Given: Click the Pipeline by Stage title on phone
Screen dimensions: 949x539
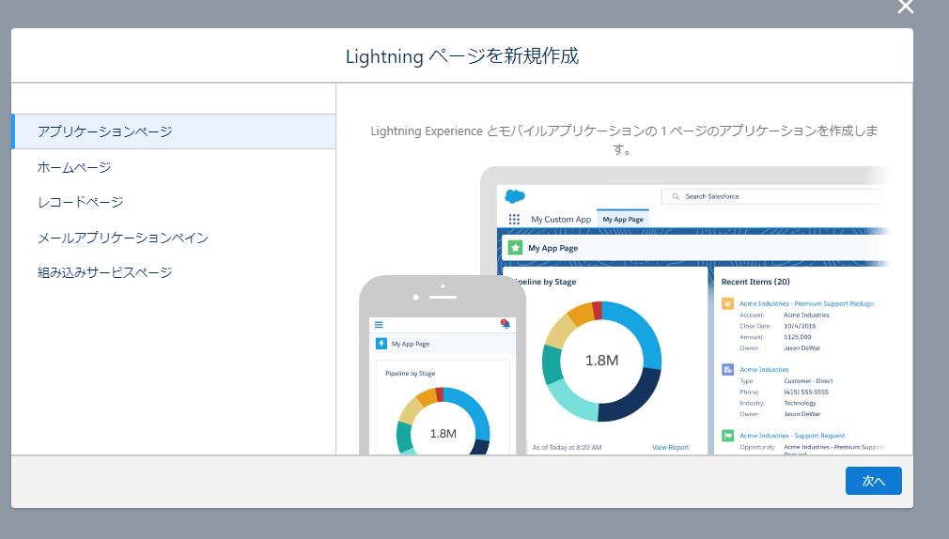Looking at the screenshot, I should click(411, 373).
